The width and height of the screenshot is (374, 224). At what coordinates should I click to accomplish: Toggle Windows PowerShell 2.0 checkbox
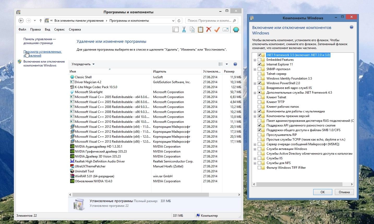coord(259,83)
